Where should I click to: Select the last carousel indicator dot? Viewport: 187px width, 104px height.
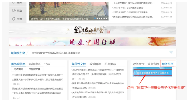pos(106,18)
